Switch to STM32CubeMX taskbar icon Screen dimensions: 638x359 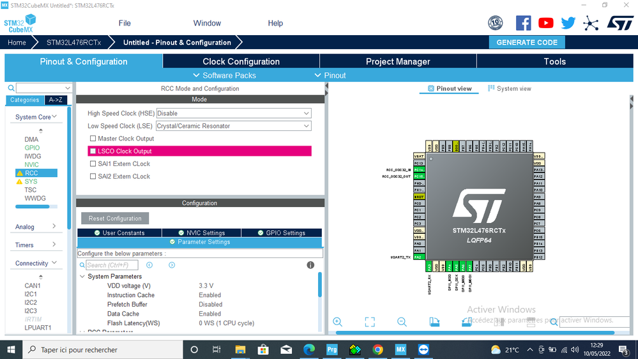click(400, 349)
